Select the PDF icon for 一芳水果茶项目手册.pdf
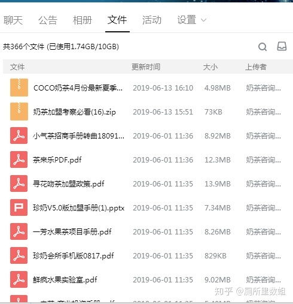The width and height of the screenshot is (293, 304). pyautogui.click(x=19, y=231)
